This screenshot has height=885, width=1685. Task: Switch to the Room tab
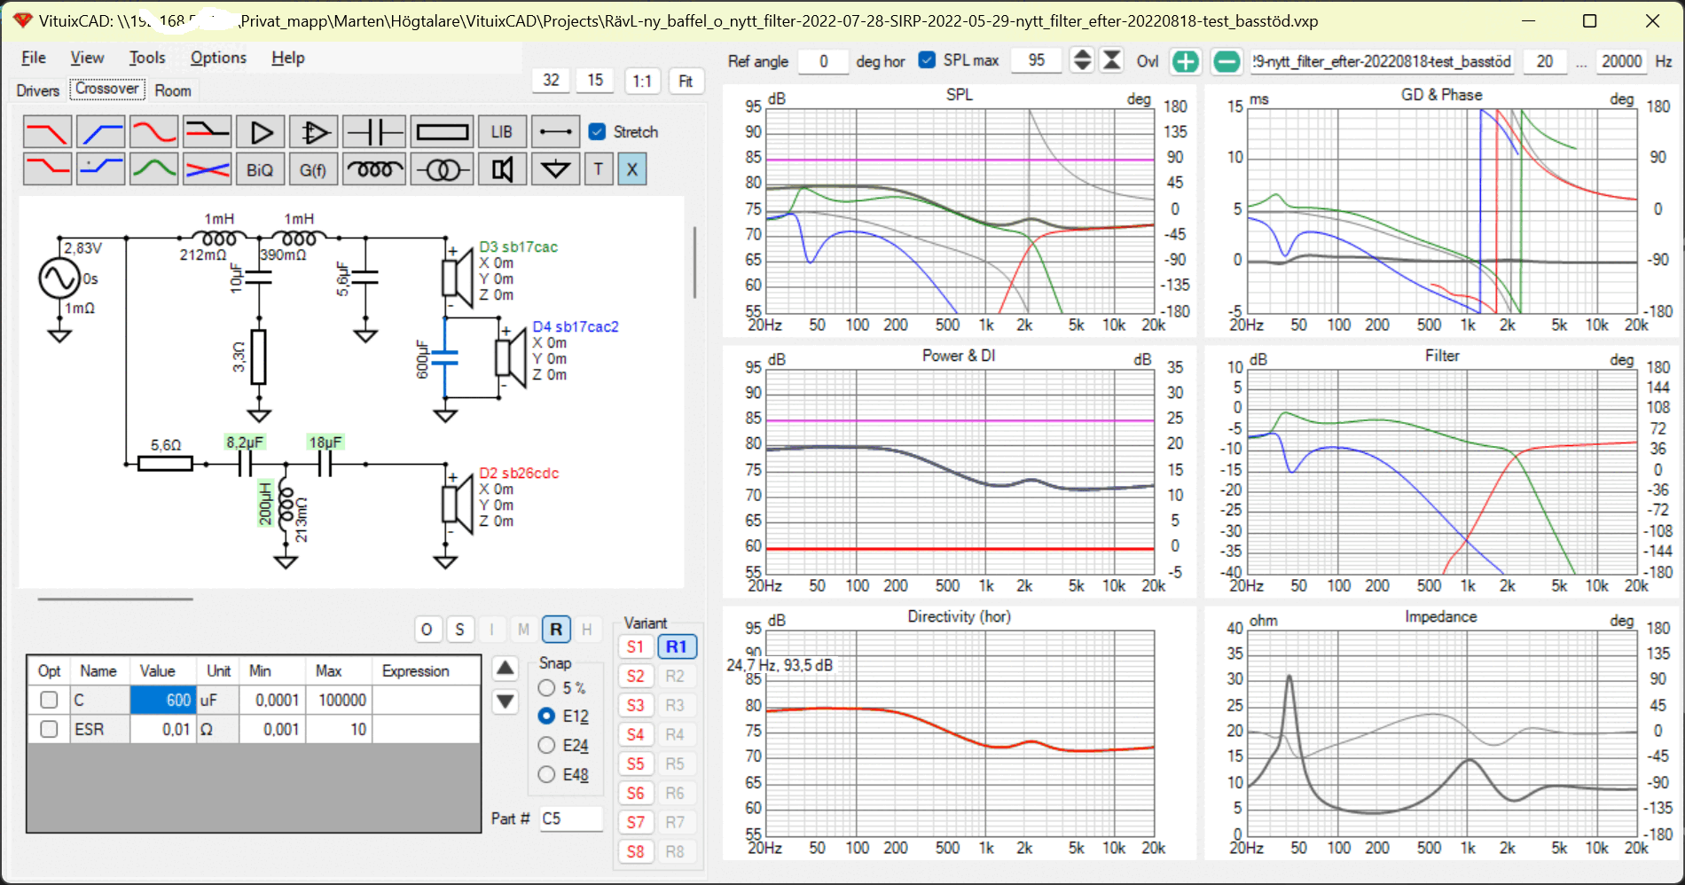tap(173, 90)
